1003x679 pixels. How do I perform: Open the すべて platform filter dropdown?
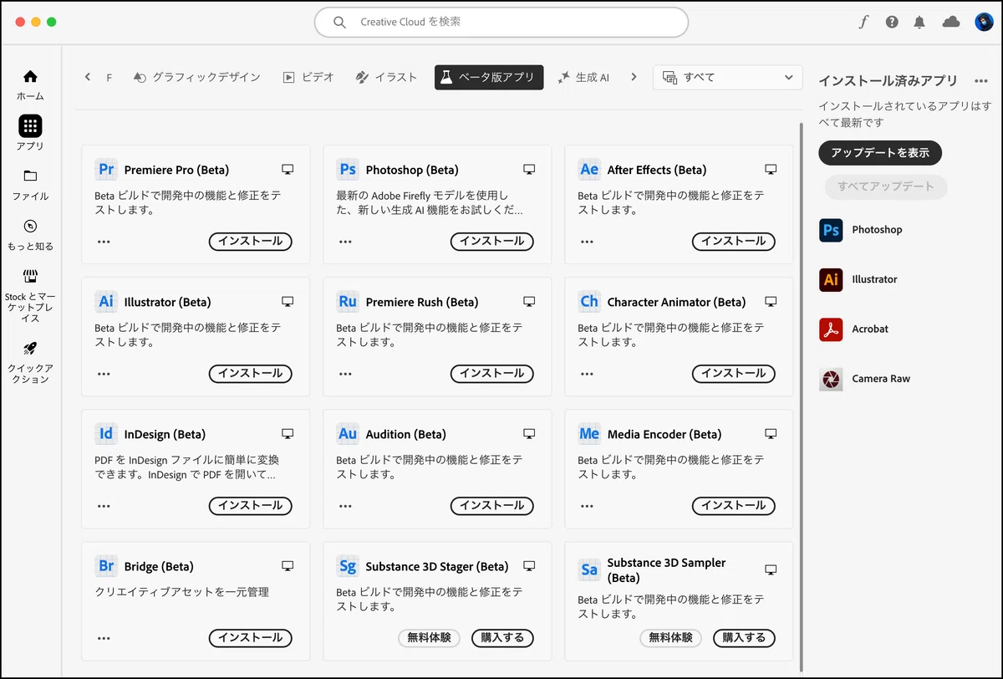727,77
